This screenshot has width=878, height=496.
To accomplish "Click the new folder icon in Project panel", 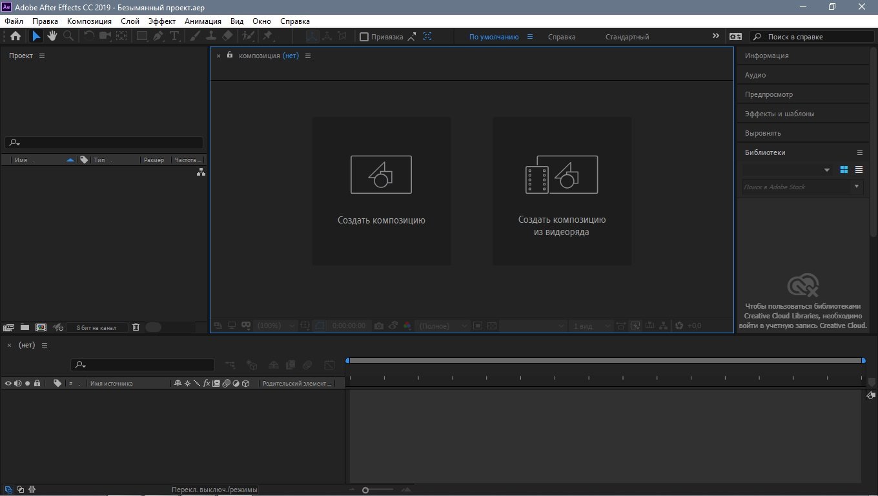I will pyautogui.click(x=25, y=327).
